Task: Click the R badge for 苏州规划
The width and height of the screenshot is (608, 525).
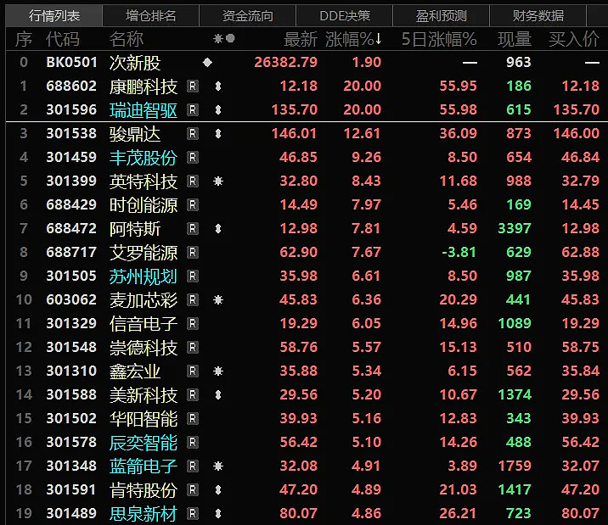Action: click(x=193, y=276)
